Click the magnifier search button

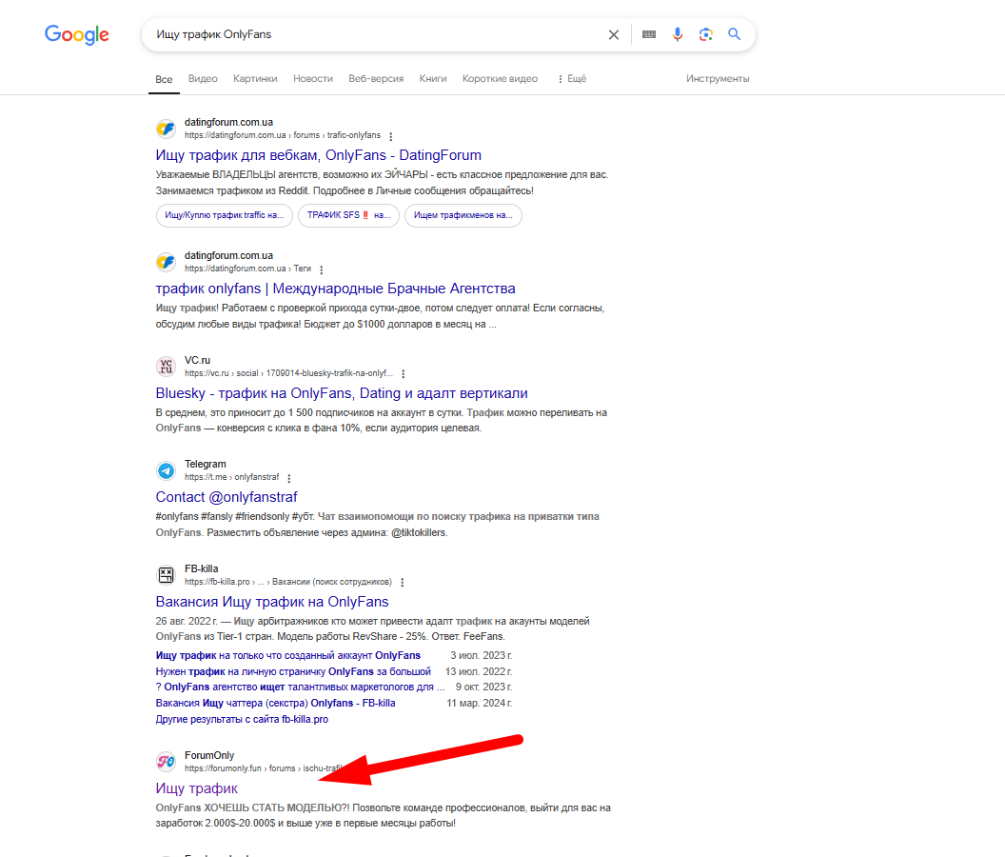735,34
